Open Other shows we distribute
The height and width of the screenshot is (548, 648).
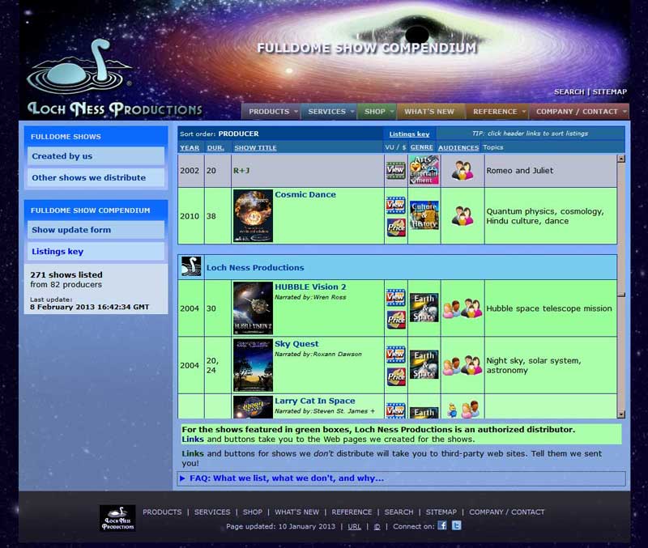click(x=96, y=177)
